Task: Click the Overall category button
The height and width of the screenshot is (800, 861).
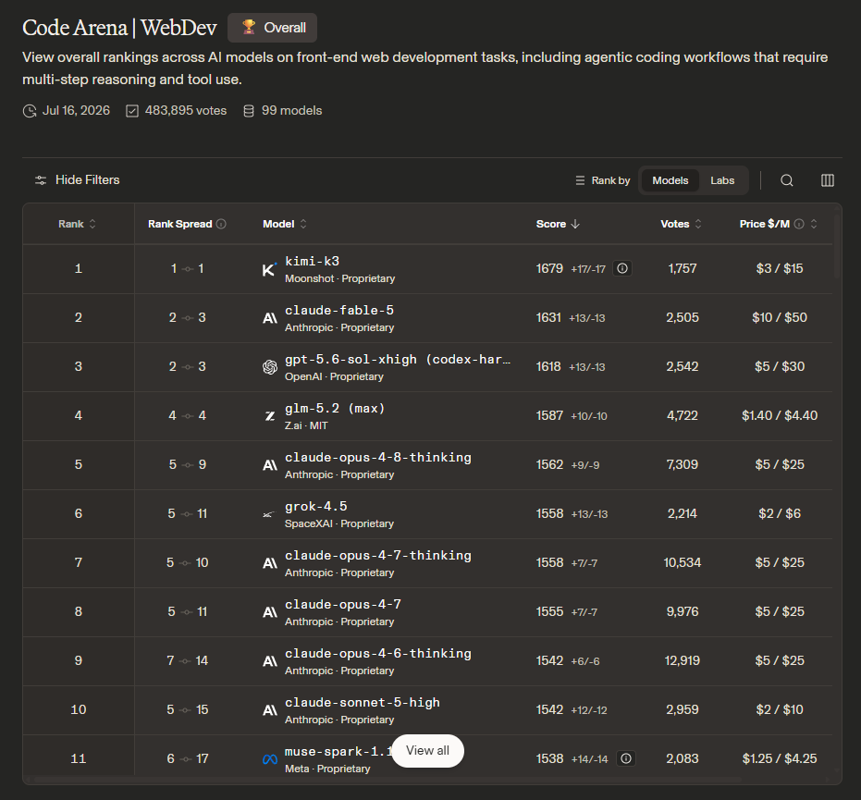Action: click(x=272, y=28)
